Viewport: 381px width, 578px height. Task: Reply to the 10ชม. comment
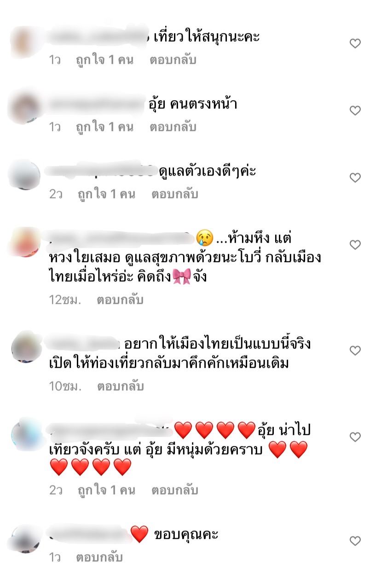coord(120,387)
